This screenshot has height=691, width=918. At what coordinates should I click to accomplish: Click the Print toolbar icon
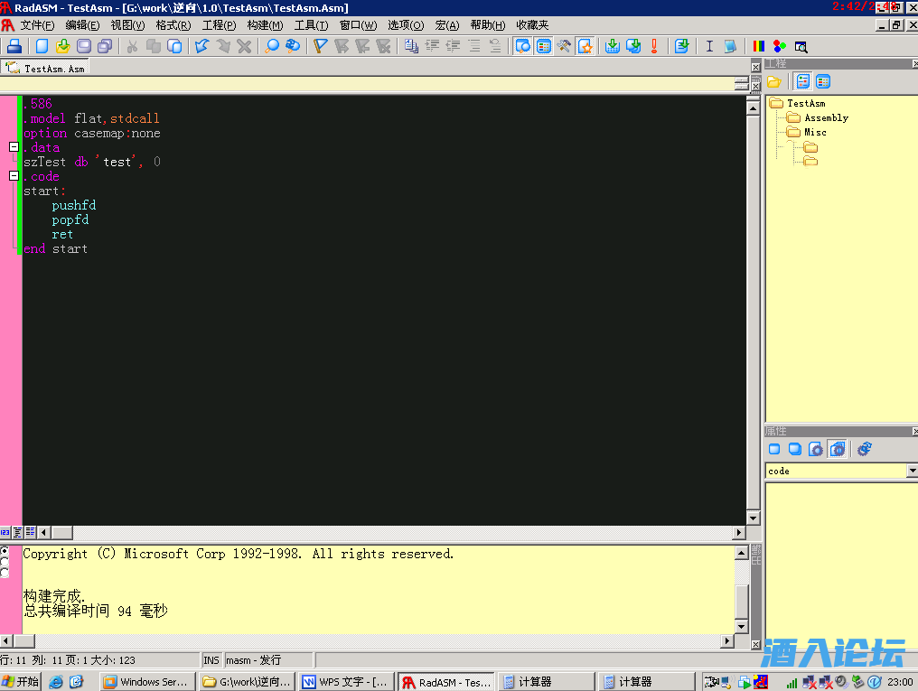14,46
